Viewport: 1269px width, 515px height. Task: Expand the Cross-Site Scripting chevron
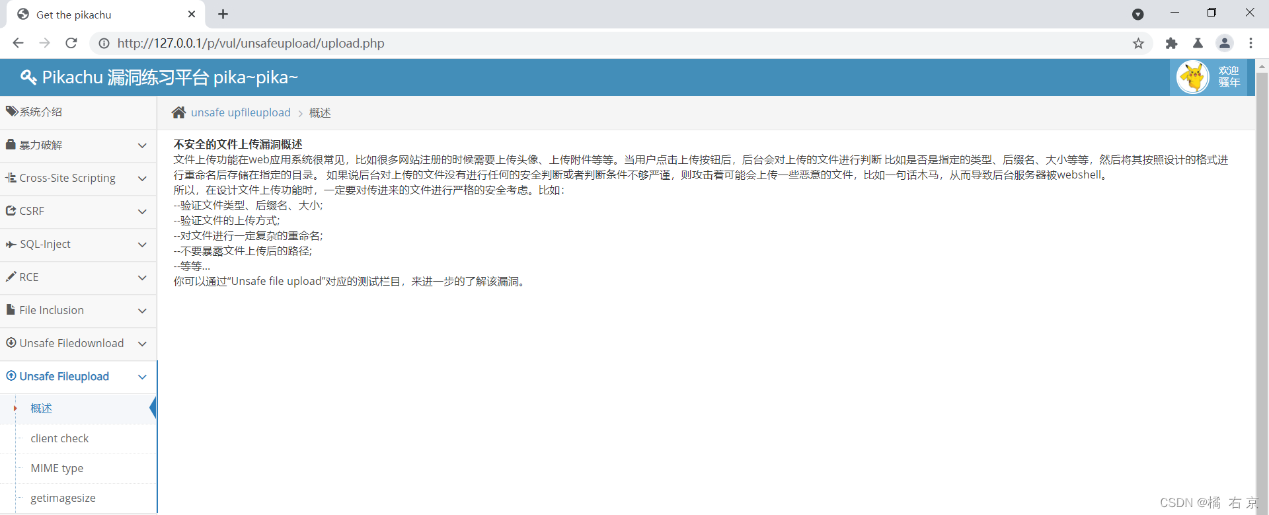[142, 178]
